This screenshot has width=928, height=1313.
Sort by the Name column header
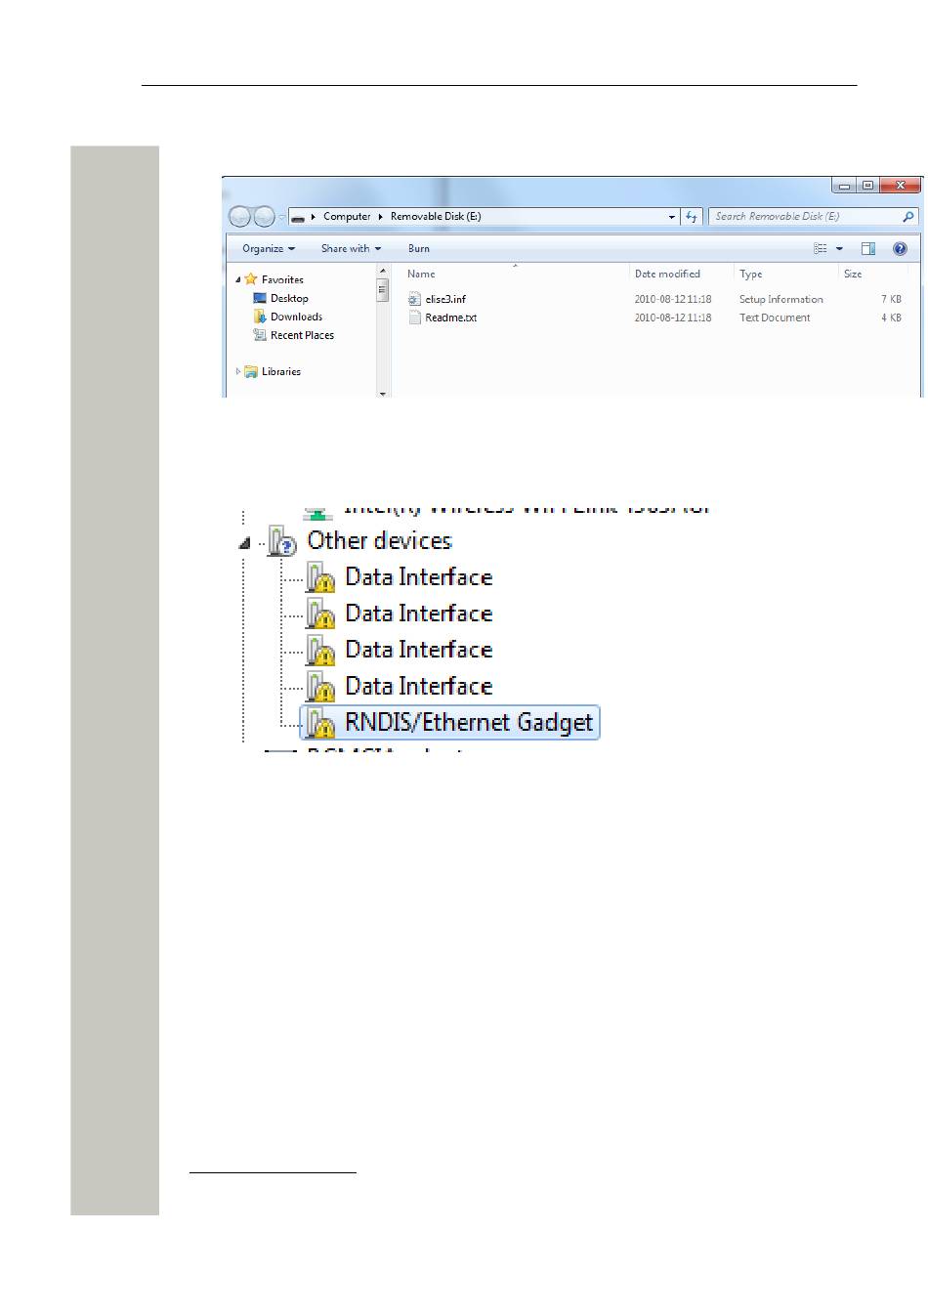(x=421, y=274)
